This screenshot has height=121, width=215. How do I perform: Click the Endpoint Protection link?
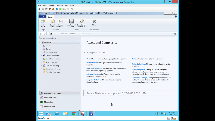(x=94, y=80)
